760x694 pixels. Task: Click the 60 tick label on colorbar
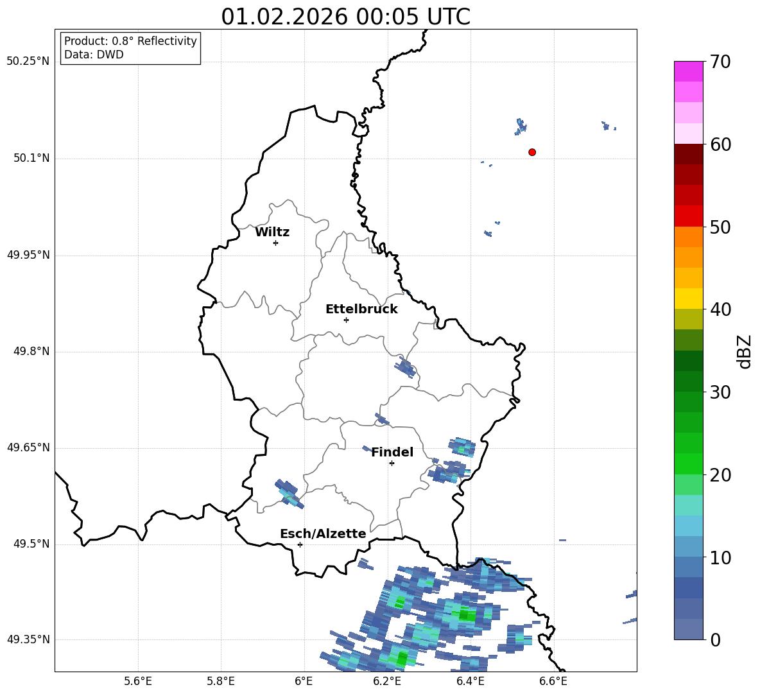click(720, 144)
